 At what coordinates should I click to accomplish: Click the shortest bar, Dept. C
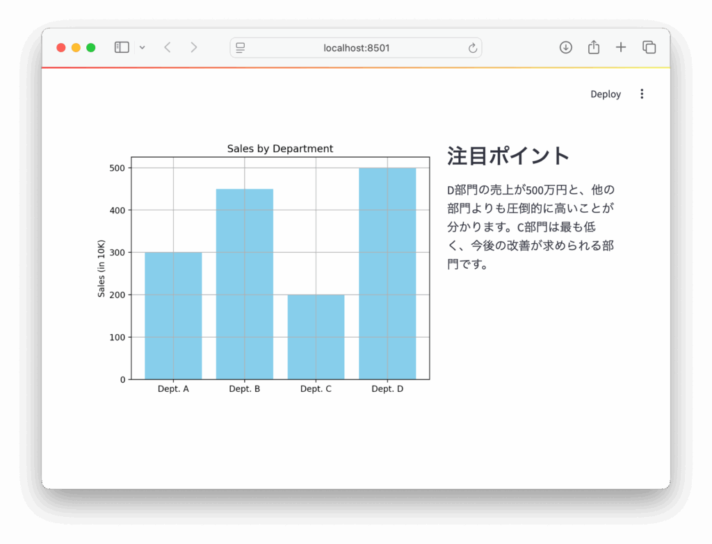[x=316, y=336]
